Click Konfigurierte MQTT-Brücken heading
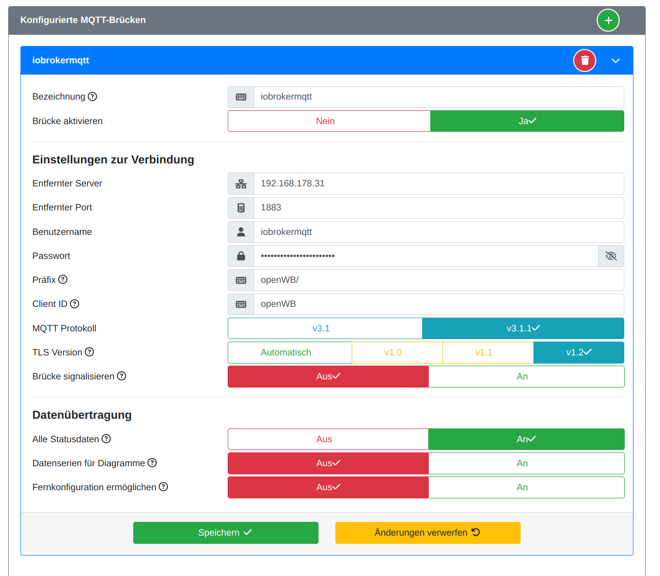Viewport: 660px width, 576px height. (83, 20)
